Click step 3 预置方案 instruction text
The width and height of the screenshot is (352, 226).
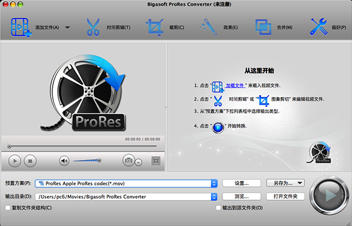click(x=237, y=111)
